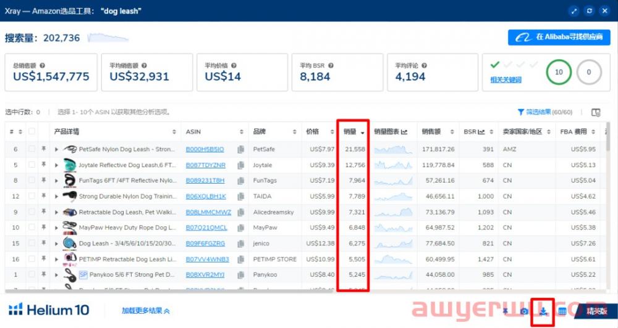Screen dimensions: 618x328
Task: Click the download/export data icon
Action: 543,311
